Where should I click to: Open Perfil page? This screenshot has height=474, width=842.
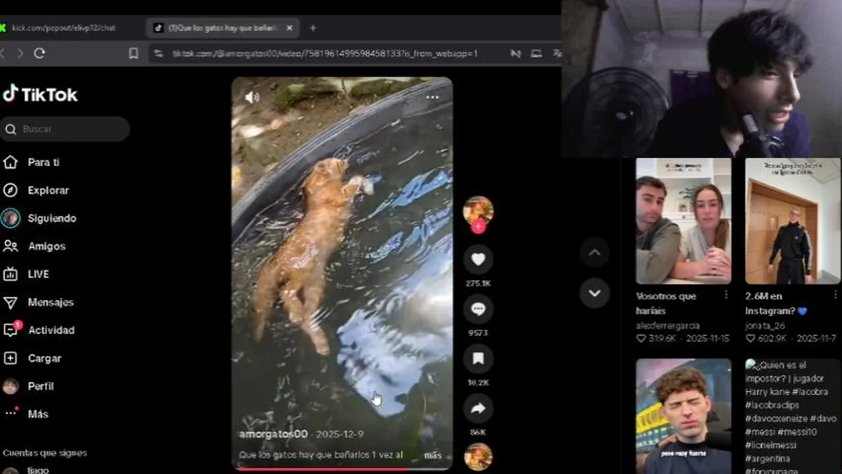click(x=41, y=386)
